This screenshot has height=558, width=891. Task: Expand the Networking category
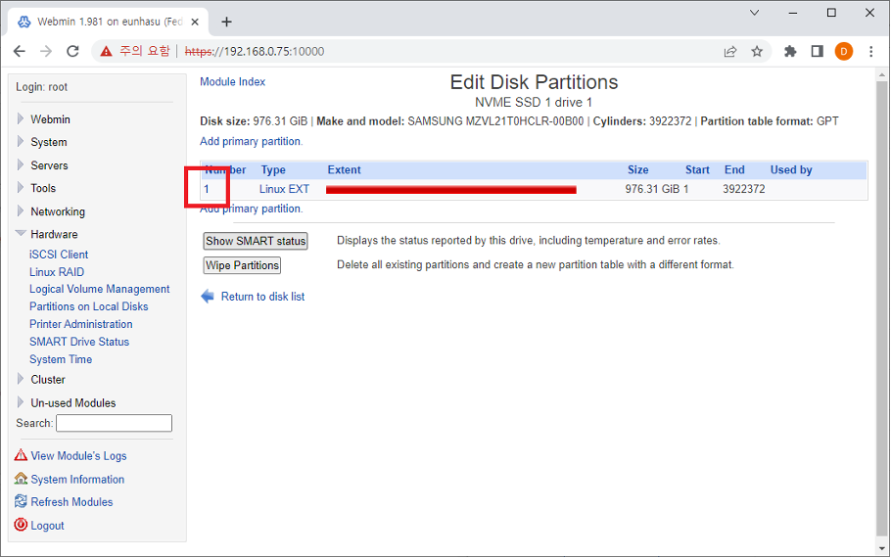point(58,211)
